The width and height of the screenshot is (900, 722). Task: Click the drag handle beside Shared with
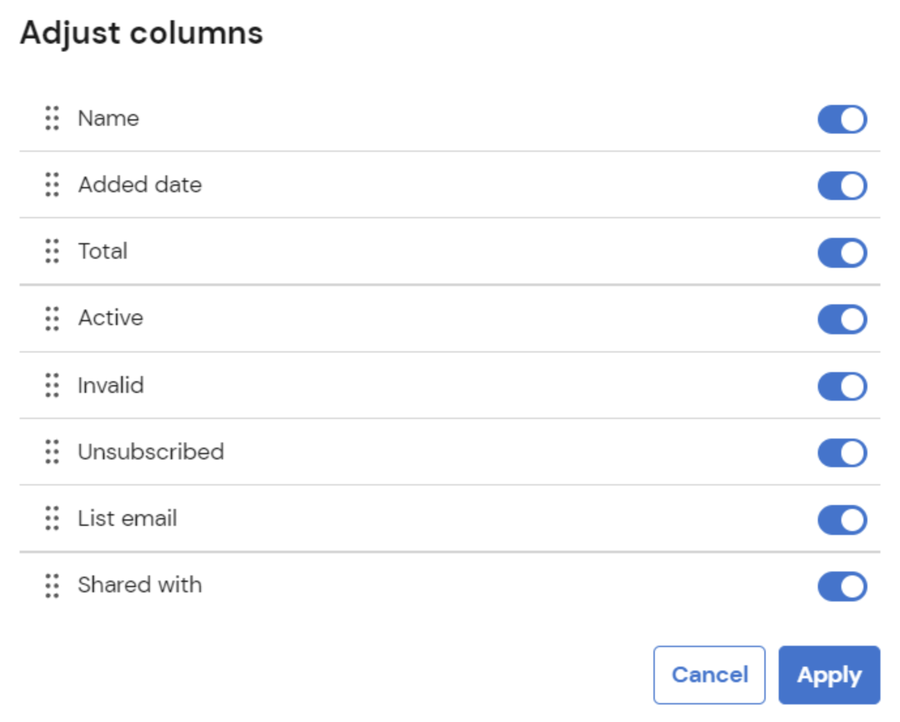(x=52, y=585)
